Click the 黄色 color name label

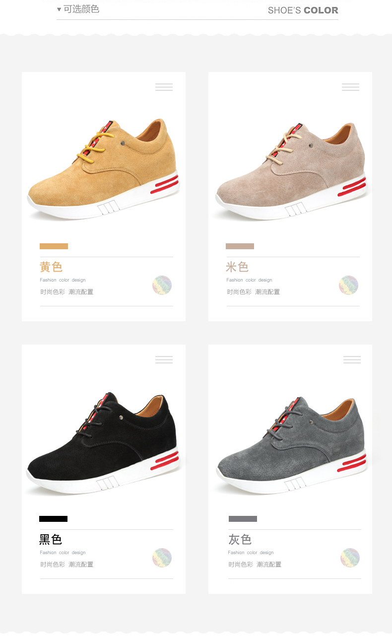[51, 267]
